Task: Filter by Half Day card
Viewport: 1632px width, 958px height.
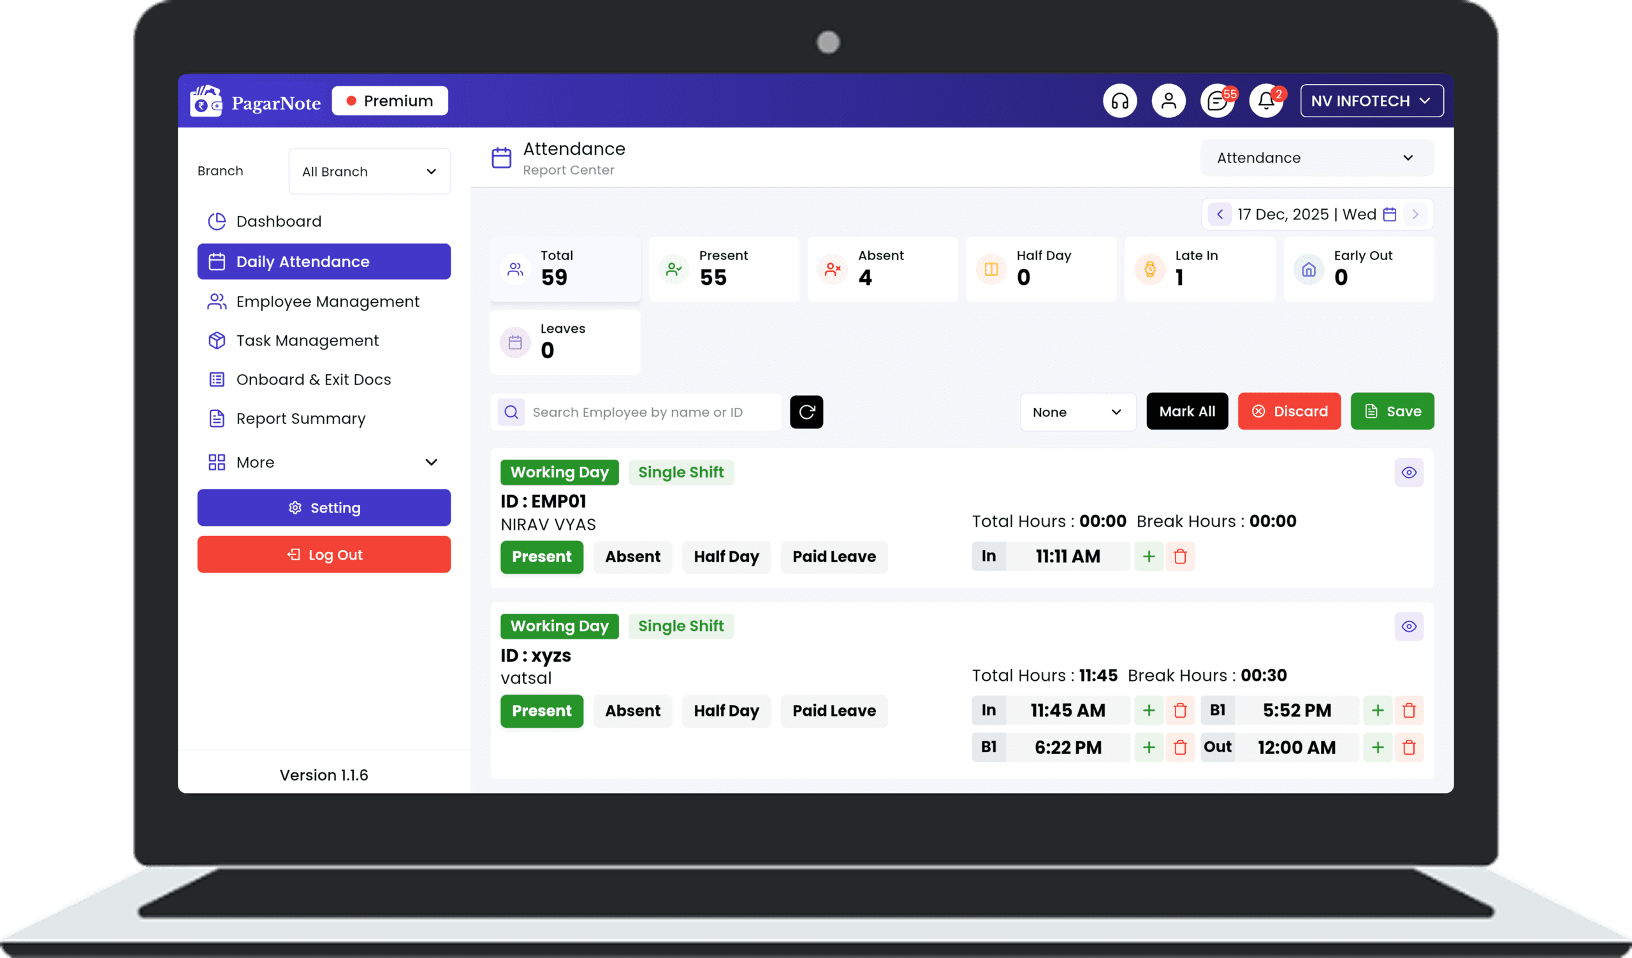Action: pyautogui.click(x=1041, y=268)
